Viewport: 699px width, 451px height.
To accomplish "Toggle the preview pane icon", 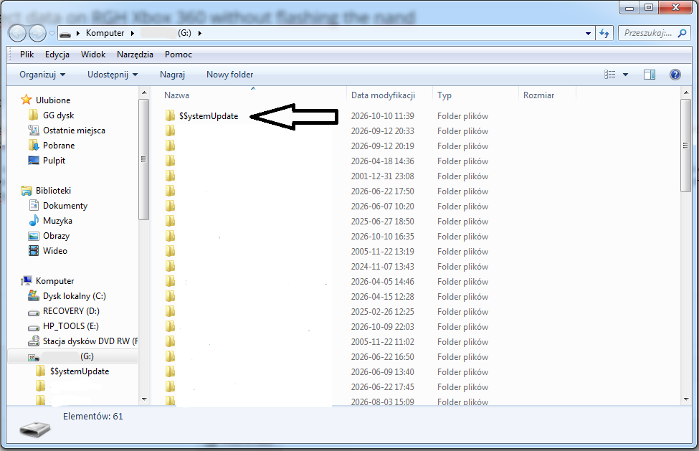I will coord(650,75).
